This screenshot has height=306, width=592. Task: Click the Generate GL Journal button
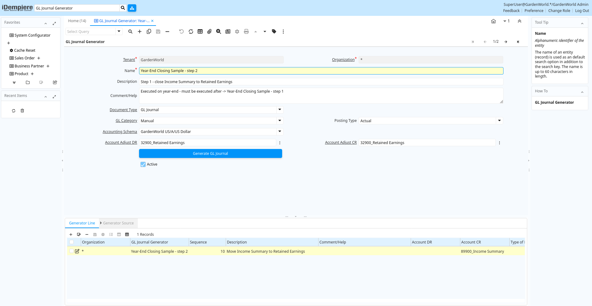[x=210, y=154]
